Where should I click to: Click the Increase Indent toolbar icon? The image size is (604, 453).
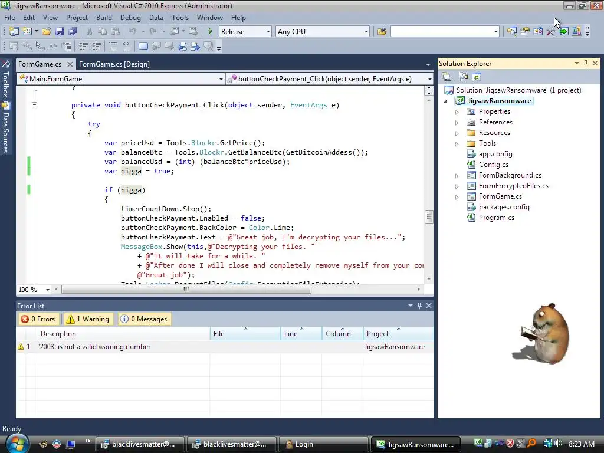[x=96, y=47]
